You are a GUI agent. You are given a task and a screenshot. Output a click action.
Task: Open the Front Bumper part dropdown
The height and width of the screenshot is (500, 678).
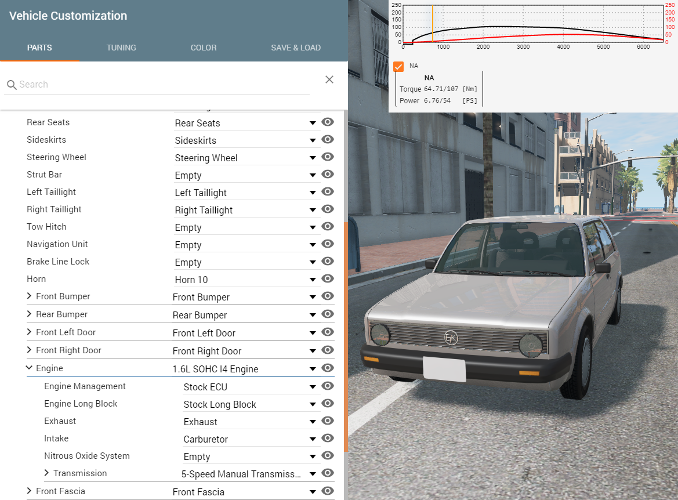(x=245, y=297)
